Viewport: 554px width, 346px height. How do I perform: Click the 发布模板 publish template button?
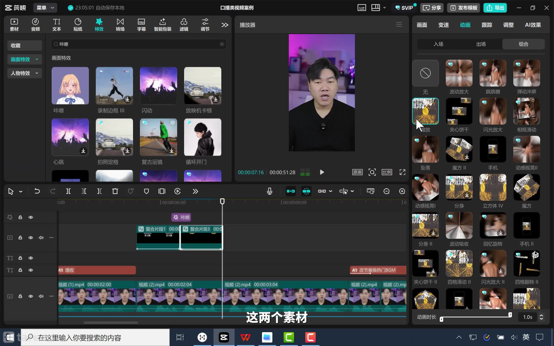tap(464, 8)
